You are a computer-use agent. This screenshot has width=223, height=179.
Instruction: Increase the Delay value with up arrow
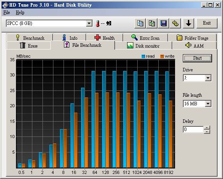207,128
